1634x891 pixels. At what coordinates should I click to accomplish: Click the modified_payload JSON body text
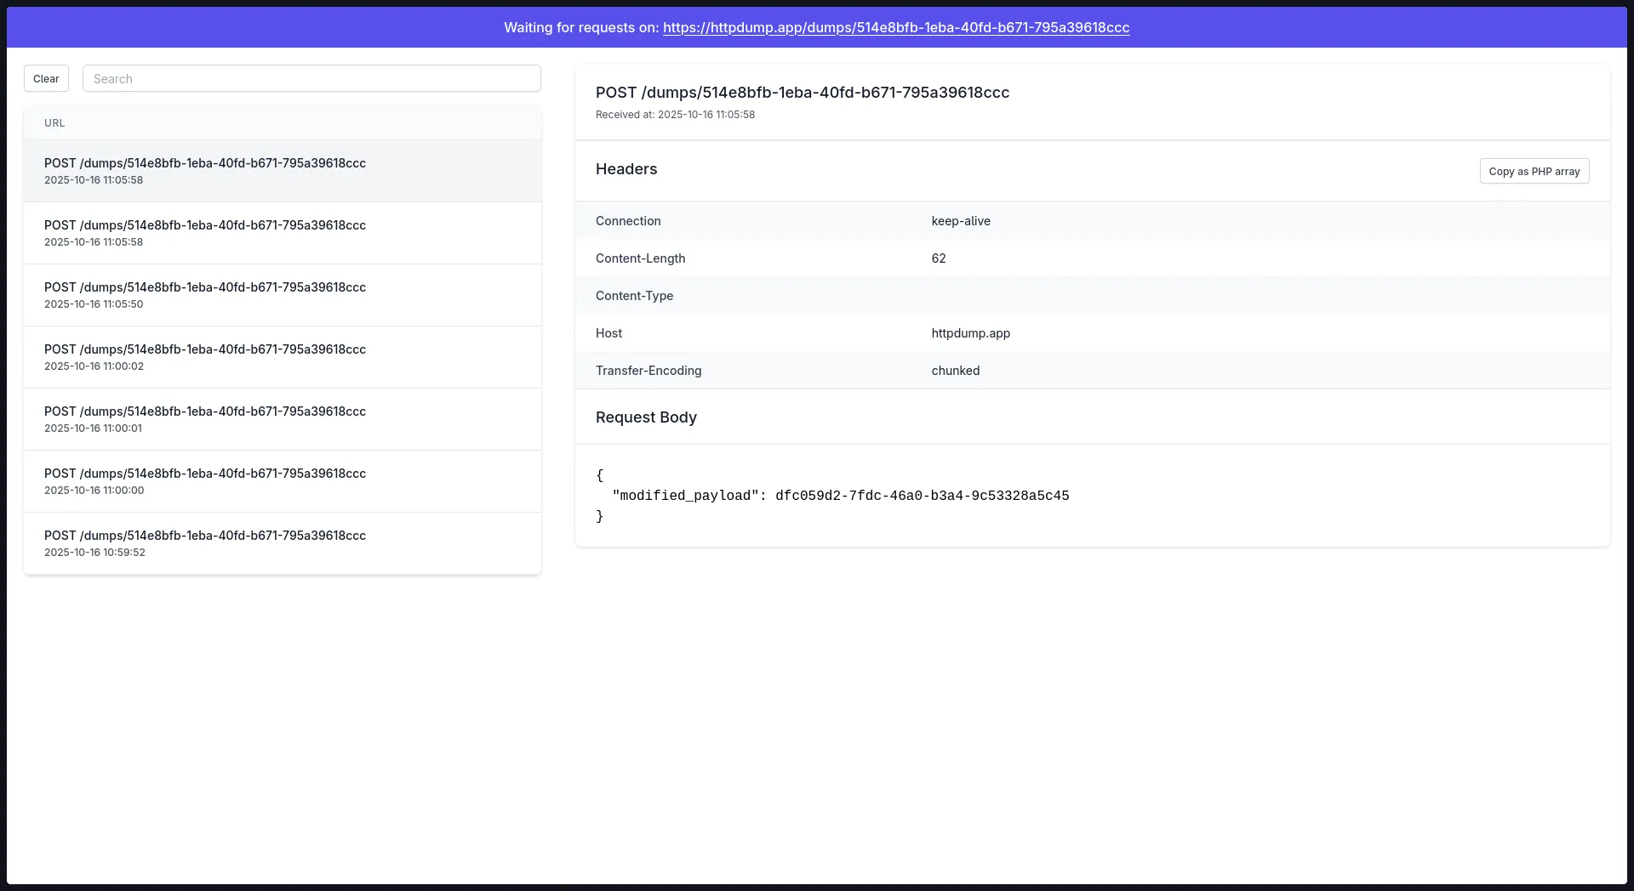click(x=841, y=496)
